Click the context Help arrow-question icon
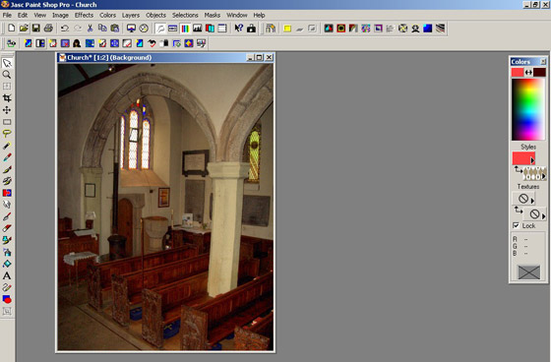551x362 pixels. pos(238,29)
